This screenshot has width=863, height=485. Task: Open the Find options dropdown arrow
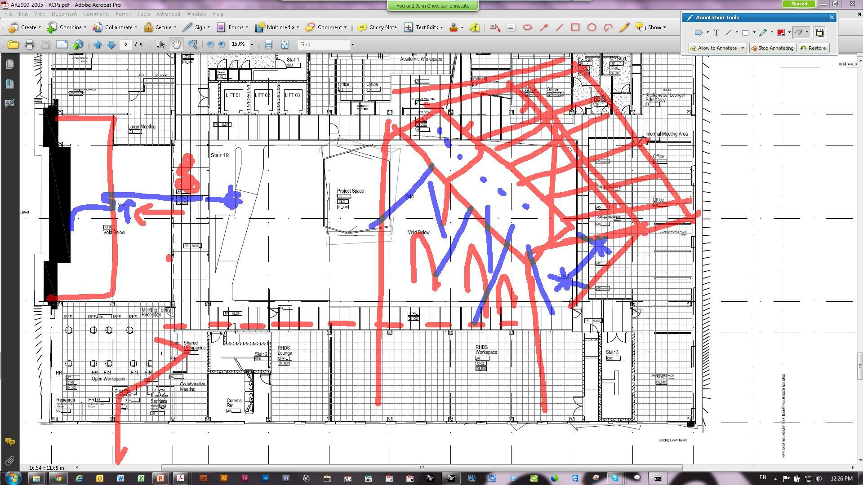(352, 44)
